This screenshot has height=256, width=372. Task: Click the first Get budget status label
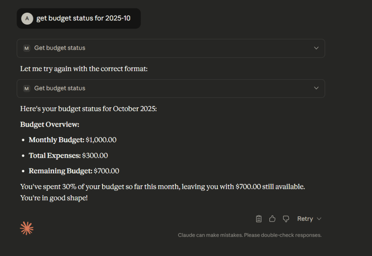tap(60, 48)
